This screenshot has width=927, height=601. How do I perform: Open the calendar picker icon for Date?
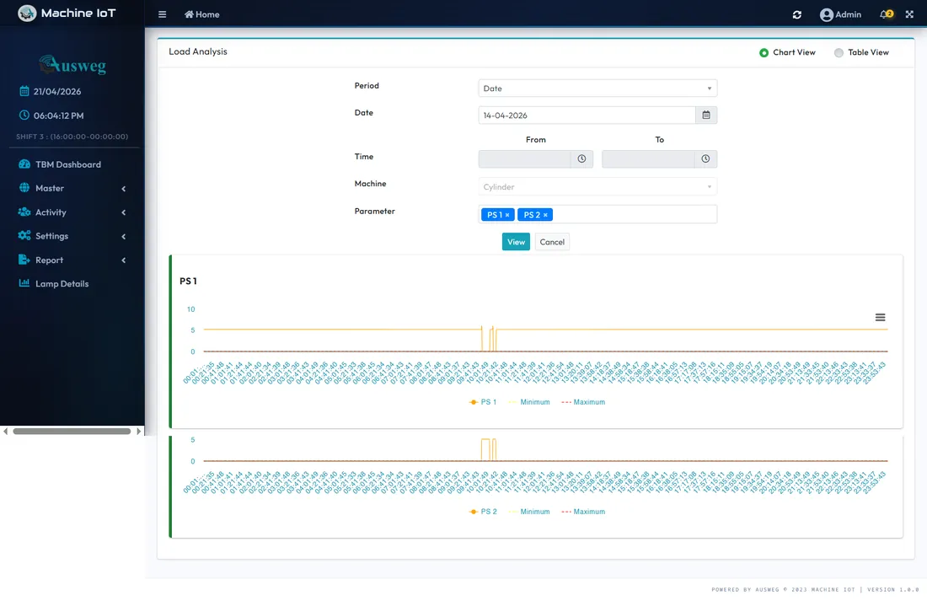coord(706,115)
